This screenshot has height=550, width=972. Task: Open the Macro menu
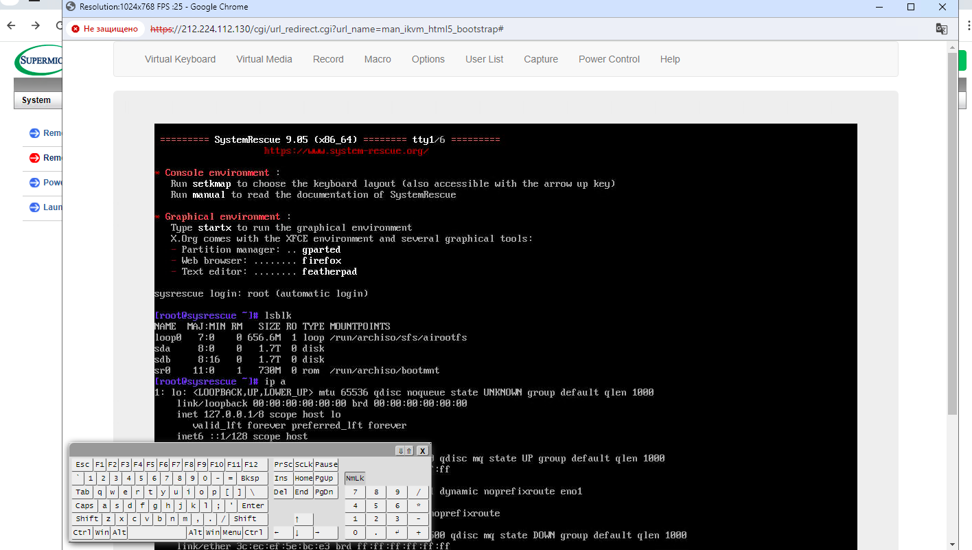click(378, 59)
